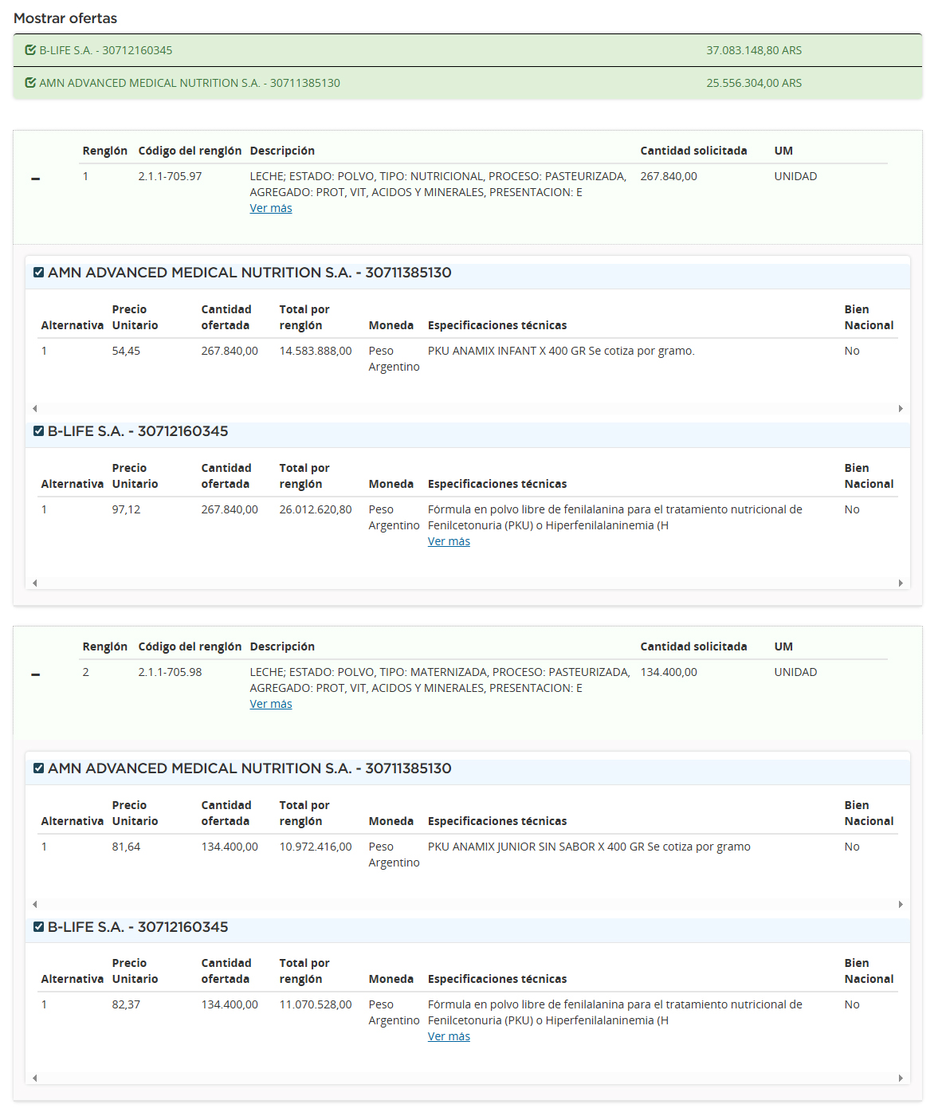Screen dimensions: 942x1120
Task: Click check icon beside B-LIFE S.A. summary row
Action: coord(30,50)
